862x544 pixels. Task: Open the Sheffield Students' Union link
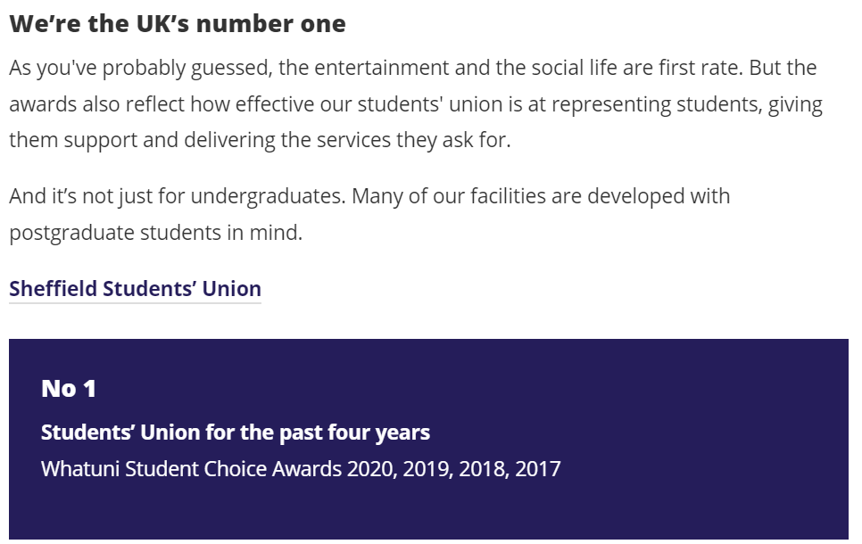(135, 289)
